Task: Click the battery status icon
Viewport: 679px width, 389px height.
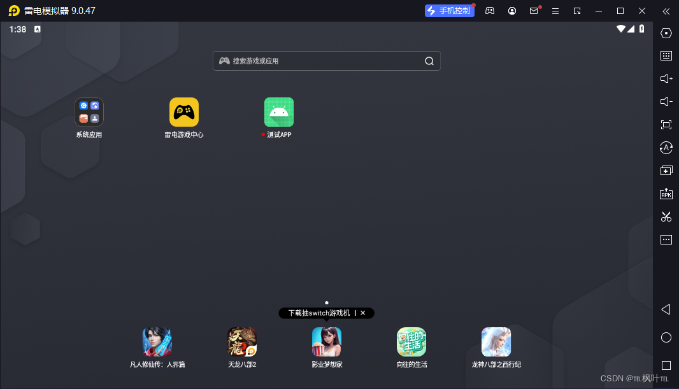Action: click(x=642, y=29)
